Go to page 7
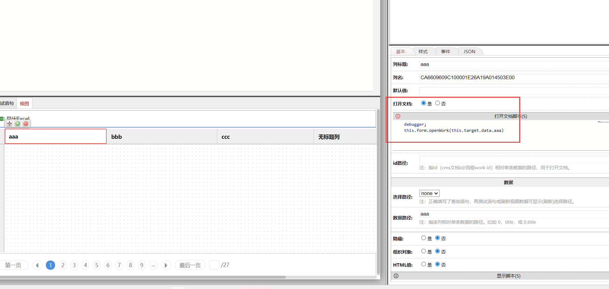This screenshot has width=609, height=289. (119, 265)
